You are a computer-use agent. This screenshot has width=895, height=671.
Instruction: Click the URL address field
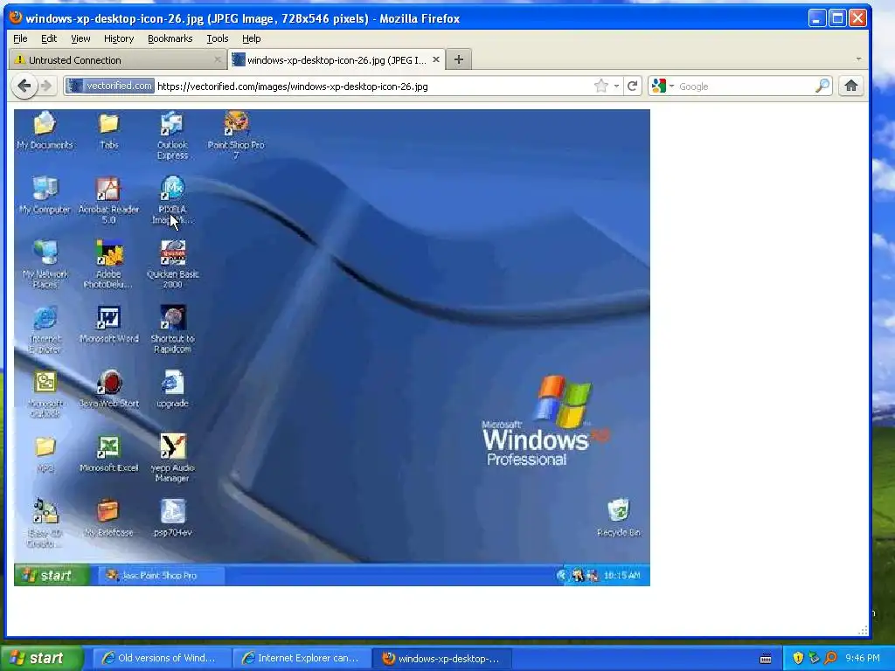[374, 86]
